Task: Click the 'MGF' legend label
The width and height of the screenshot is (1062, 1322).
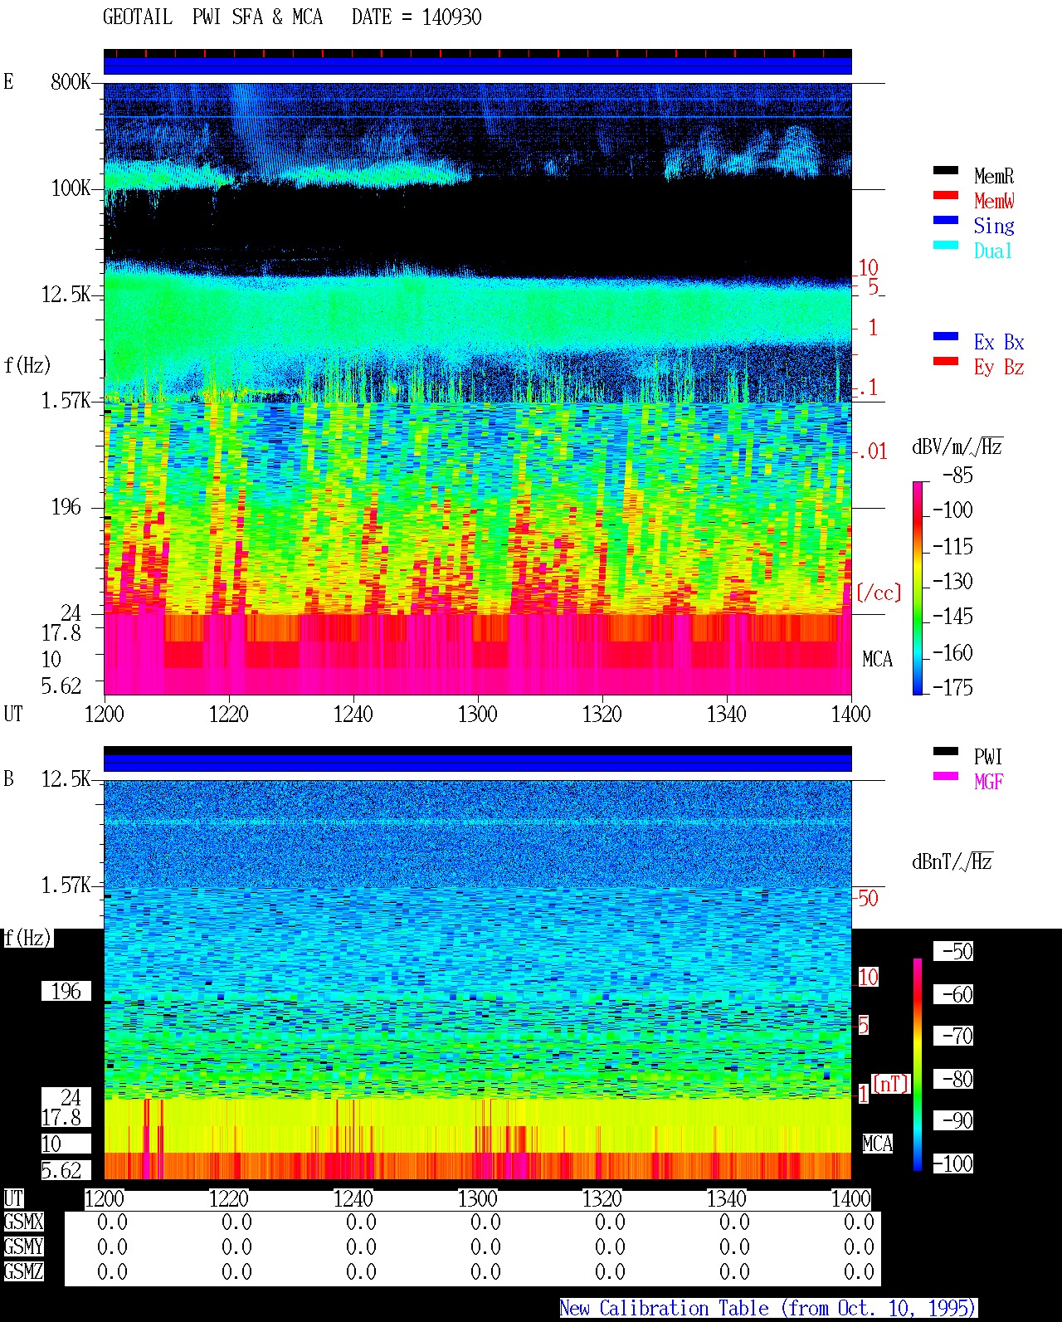Action: tap(989, 782)
